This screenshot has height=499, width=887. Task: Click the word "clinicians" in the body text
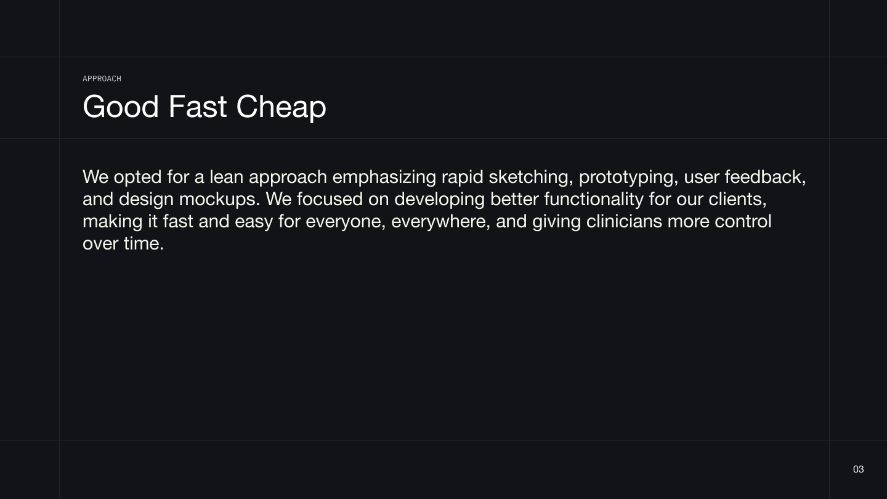click(x=624, y=221)
